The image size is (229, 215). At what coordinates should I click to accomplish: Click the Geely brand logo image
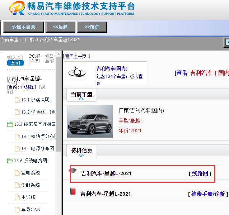tap(77, 72)
